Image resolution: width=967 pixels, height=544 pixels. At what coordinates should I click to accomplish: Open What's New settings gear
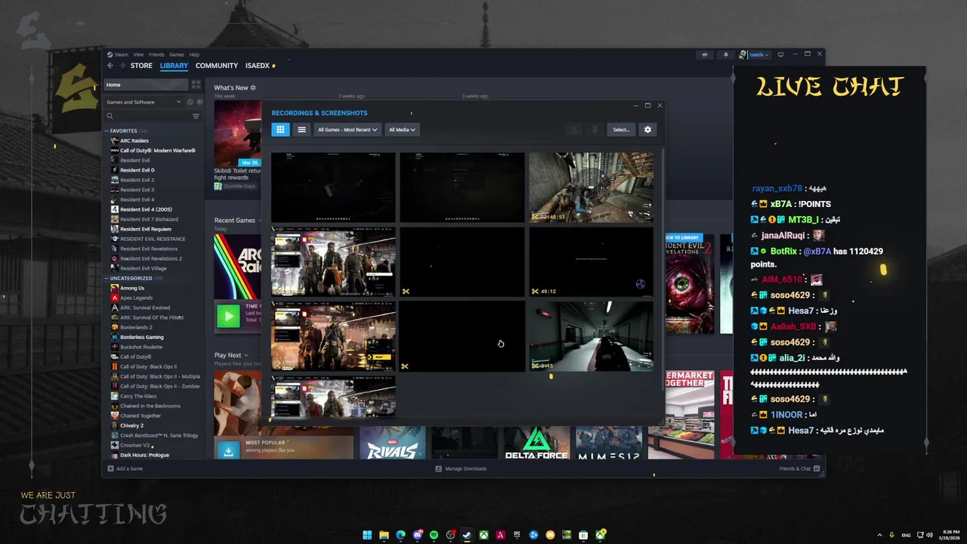point(253,88)
